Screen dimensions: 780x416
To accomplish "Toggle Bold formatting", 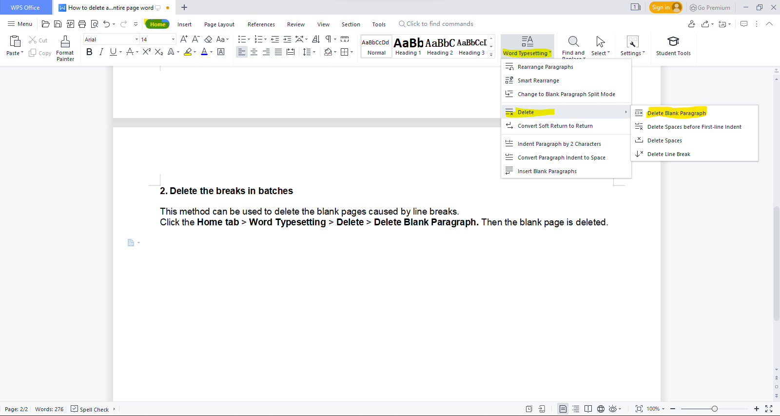I will (x=89, y=52).
